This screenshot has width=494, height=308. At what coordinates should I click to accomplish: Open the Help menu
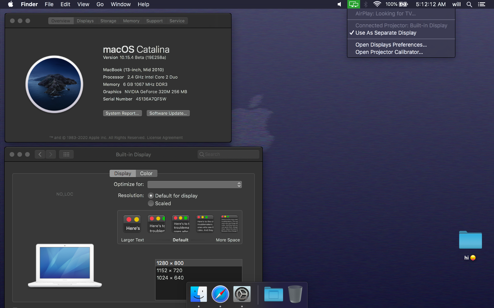(x=144, y=4)
